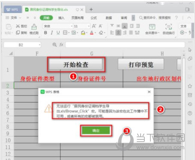Click the WPS home tab

pyautogui.click(x=12, y=9)
